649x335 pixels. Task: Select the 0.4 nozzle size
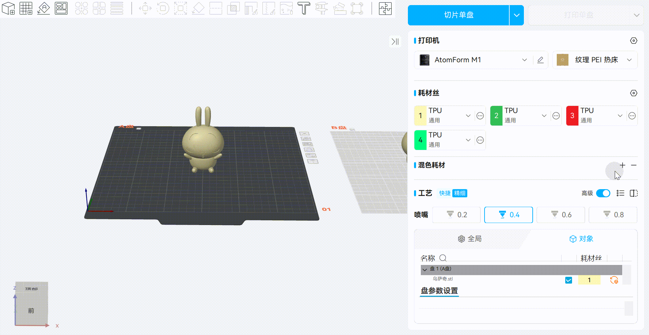(509, 215)
